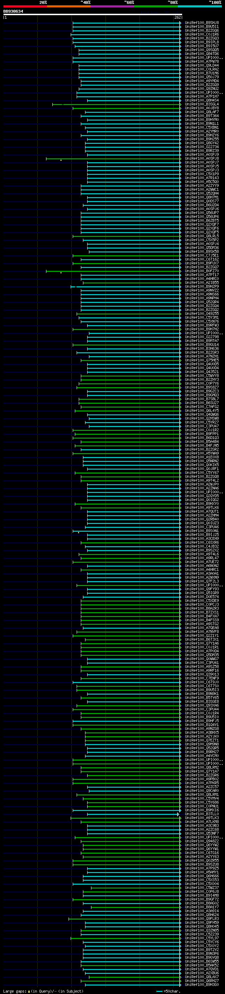Click the label UniRef100_C4JB32

click(202, 546)
